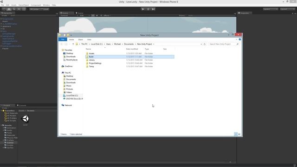The width and height of the screenshot is (297, 167).
Task: Select All Models in Project Favorites
Action: (10, 116)
